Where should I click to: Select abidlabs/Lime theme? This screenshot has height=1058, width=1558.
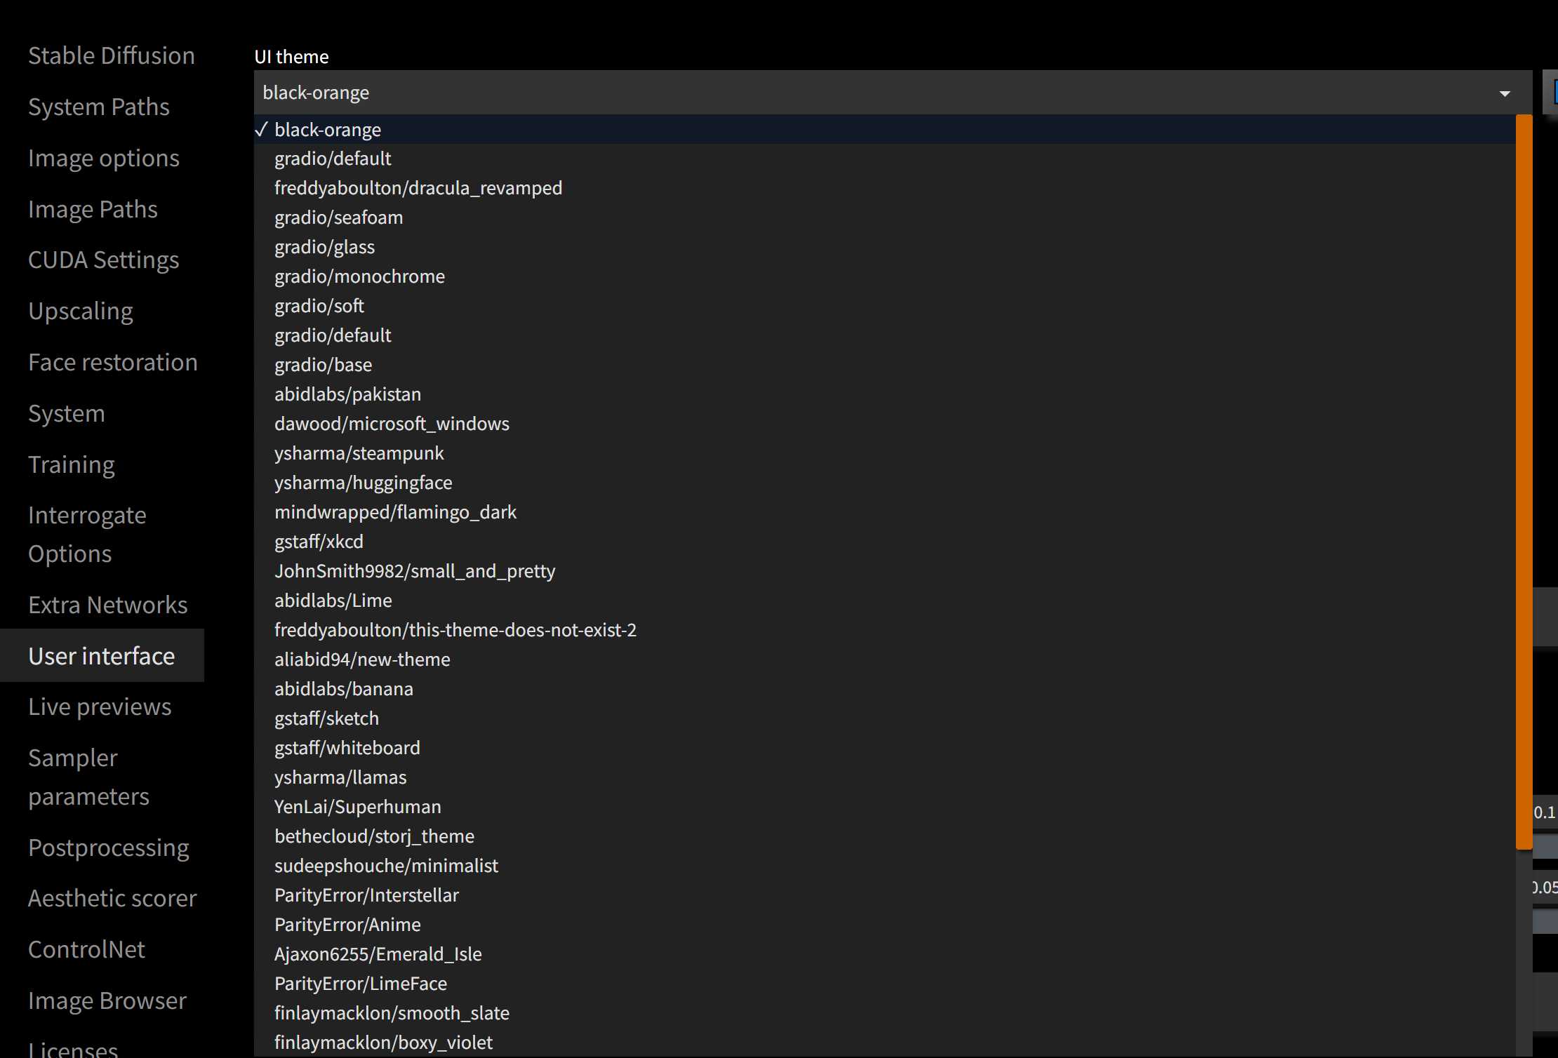[x=885, y=601]
